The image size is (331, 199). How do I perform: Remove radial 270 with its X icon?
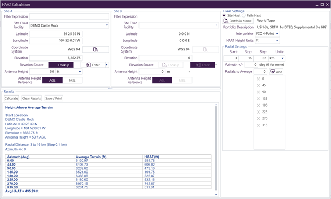tap(258, 118)
